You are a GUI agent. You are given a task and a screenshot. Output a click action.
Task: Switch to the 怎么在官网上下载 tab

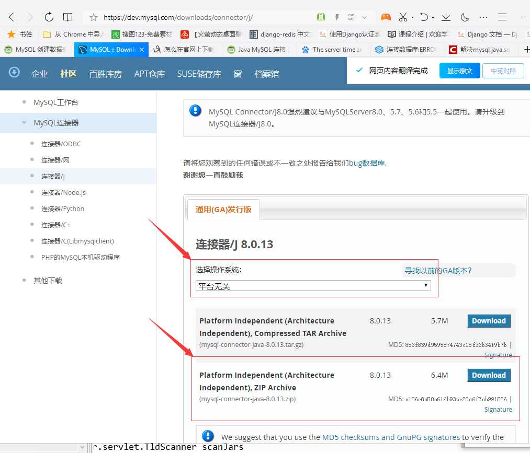[x=186, y=50]
